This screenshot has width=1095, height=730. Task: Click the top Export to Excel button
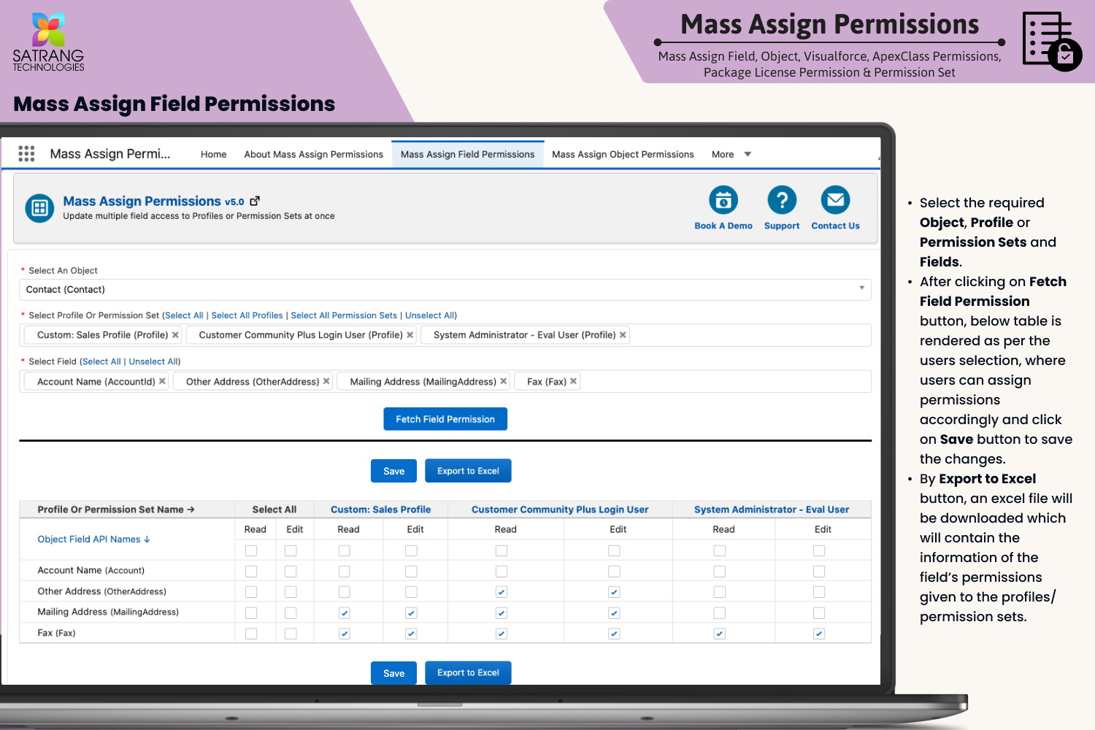pos(468,471)
